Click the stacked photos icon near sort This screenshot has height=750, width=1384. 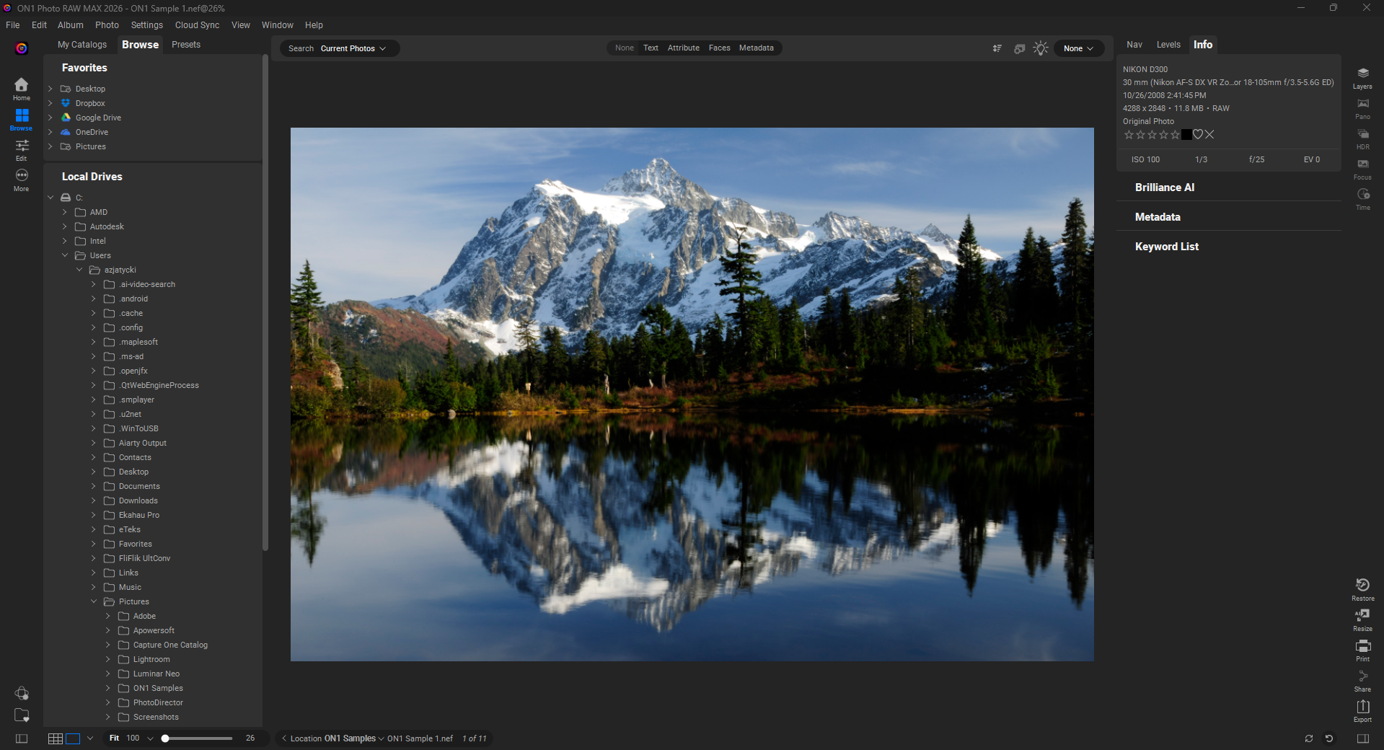(1019, 48)
